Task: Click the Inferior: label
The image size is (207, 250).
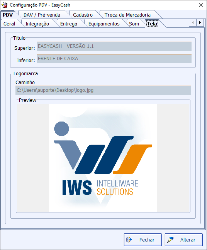Action: tap(26, 60)
